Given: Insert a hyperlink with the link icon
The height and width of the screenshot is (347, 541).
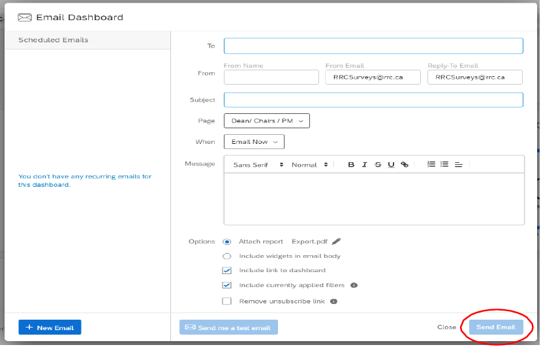Looking at the screenshot, I should click(405, 165).
